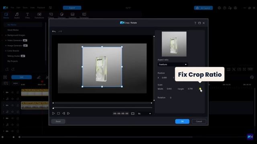Open the Media room tab
This screenshot has width=257, height=144.
point(6,16)
